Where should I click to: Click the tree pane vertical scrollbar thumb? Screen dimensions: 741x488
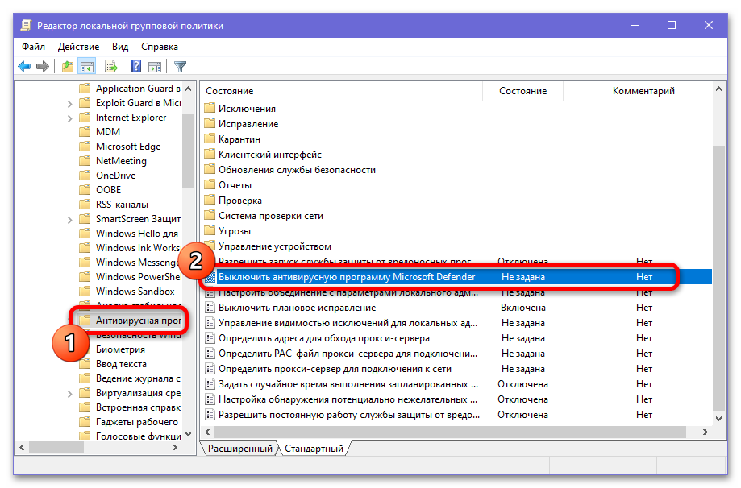point(188,151)
